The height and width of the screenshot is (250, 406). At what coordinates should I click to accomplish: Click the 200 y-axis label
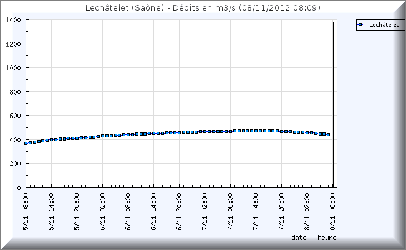(15, 164)
